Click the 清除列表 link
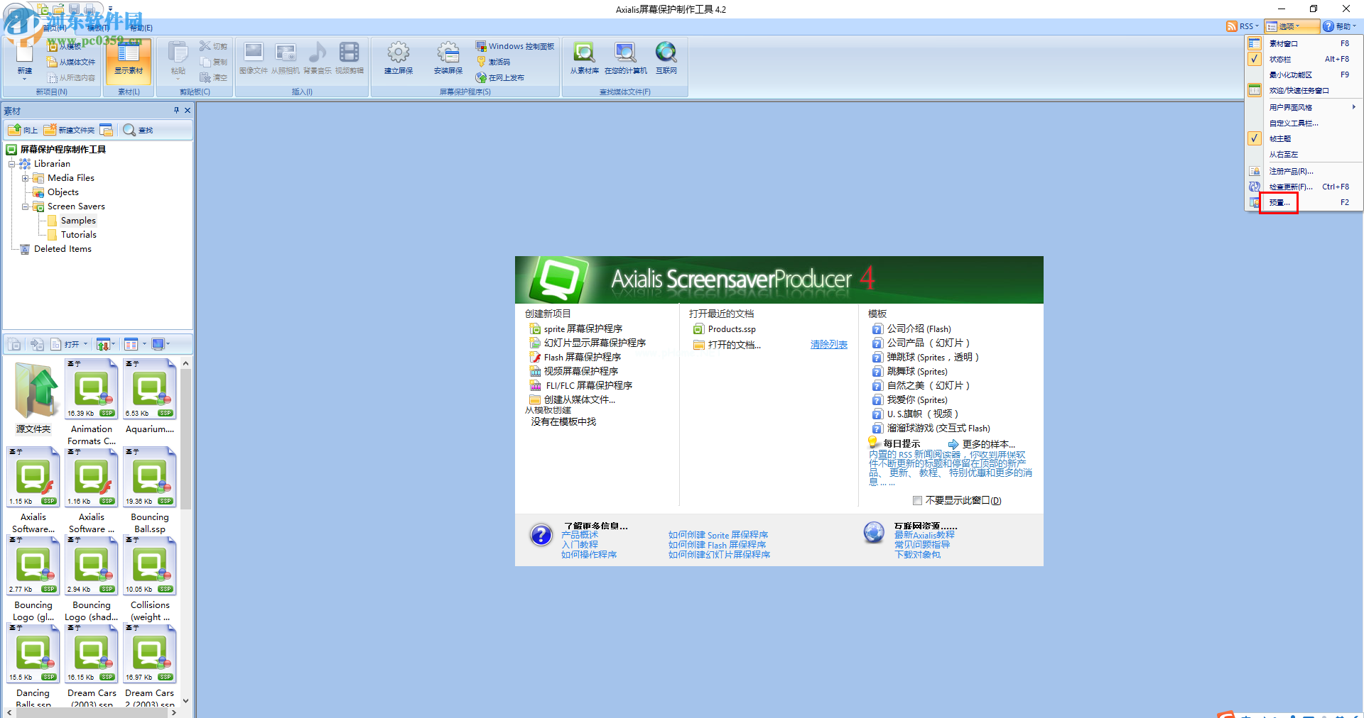 coord(829,344)
